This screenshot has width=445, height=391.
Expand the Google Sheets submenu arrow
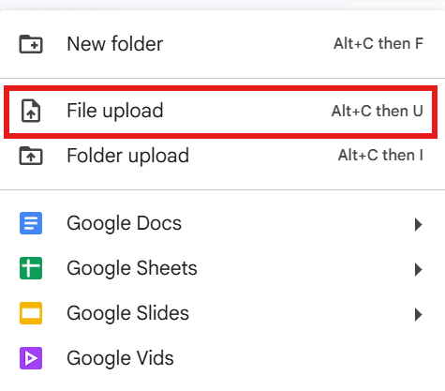tap(419, 269)
